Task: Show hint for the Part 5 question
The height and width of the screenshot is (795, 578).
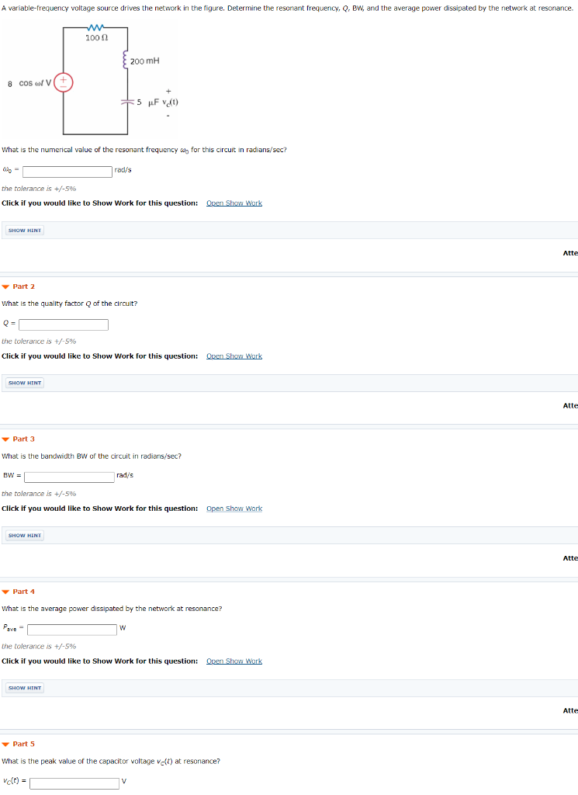Action: pyautogui.click(x=24, y=793)
